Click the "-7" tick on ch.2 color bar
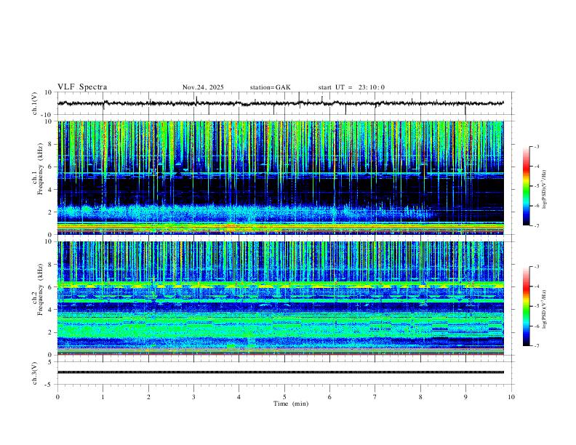 [536, 345]
